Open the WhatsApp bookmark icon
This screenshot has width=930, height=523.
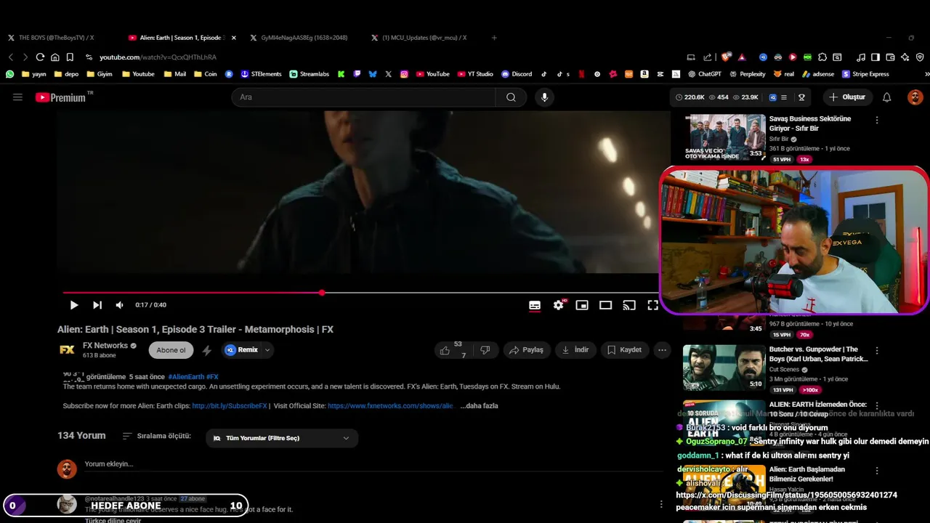tap(9, 74)
